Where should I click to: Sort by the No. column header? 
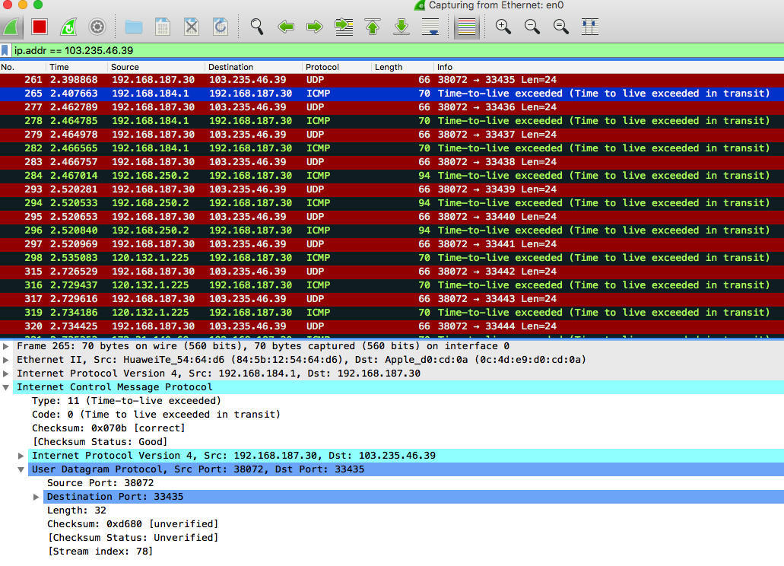click(23, 67)
